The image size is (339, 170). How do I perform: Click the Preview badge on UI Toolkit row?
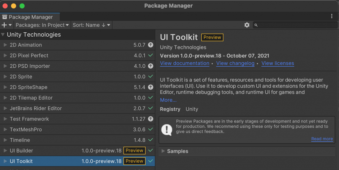(134, 161)
